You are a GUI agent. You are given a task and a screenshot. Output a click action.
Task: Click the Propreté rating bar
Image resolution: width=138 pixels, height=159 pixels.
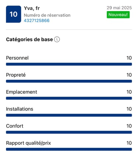click(x=69, y=81)
